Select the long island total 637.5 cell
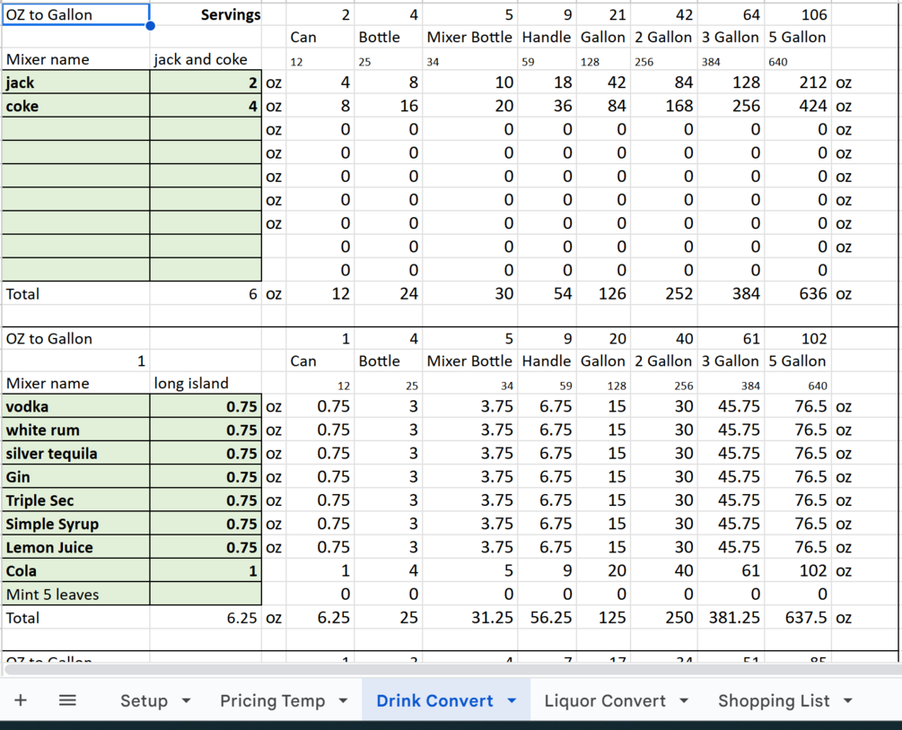Screen dimensions: 902x730 click(798, 618)
